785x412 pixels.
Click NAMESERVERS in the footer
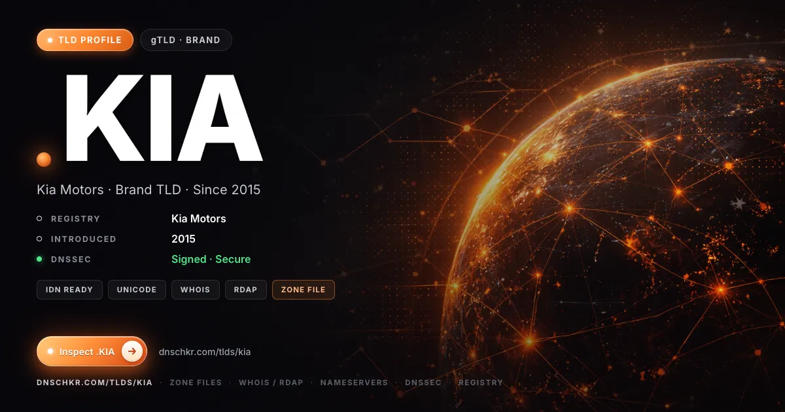point(354,382)
